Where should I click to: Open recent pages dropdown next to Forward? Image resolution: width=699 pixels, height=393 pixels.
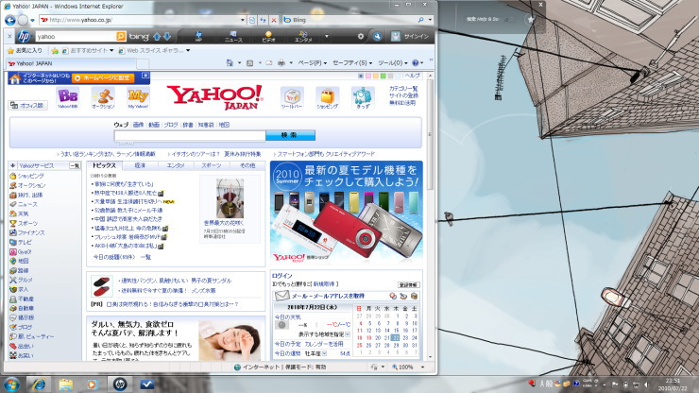pos(32,20)
